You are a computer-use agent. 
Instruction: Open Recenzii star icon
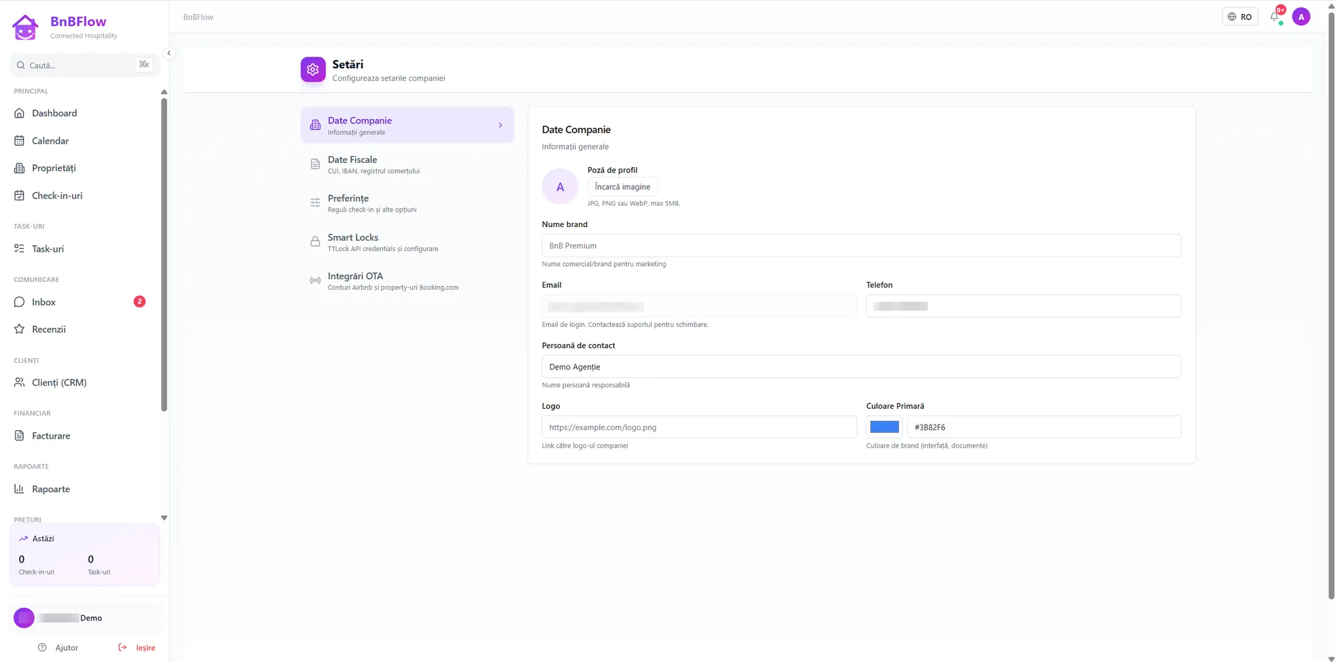[x=19, y=329]
